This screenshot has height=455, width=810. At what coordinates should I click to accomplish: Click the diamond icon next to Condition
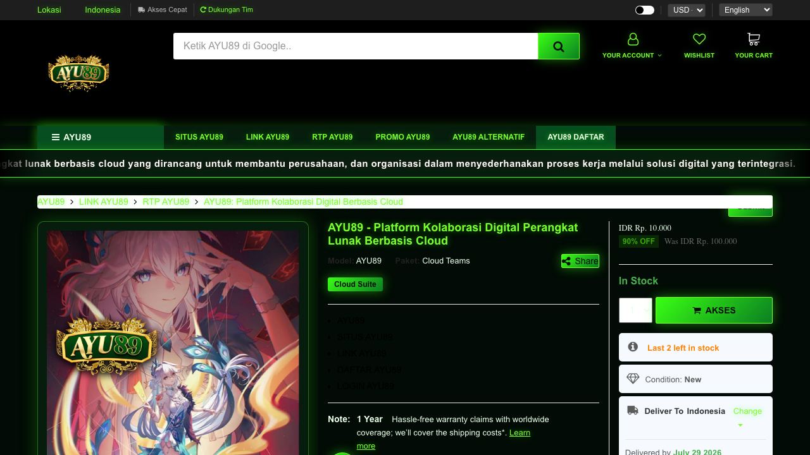(633, 379)
